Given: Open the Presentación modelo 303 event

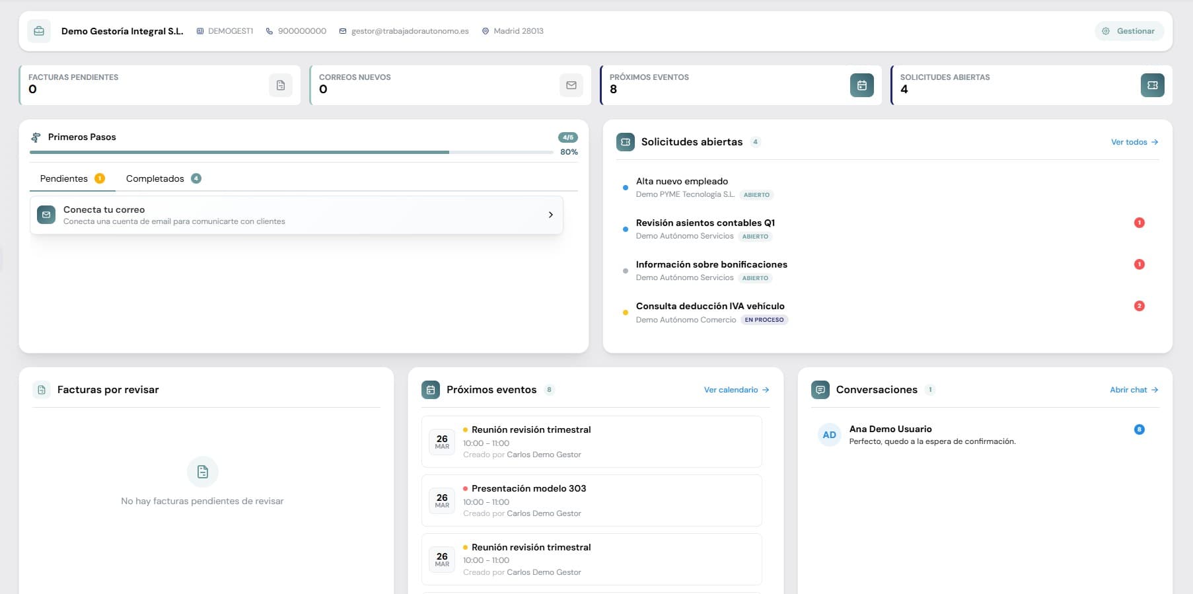Looking at the screenshot, I should click(592, 500).
